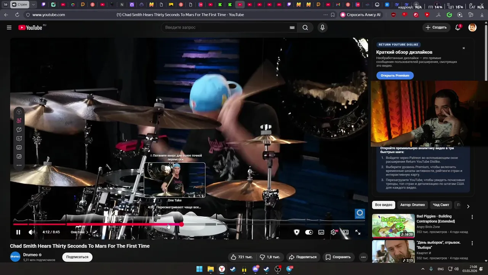Go to YouTube home via logo
This screenshot has height=275, width=488.
click(x=30, y=27)
